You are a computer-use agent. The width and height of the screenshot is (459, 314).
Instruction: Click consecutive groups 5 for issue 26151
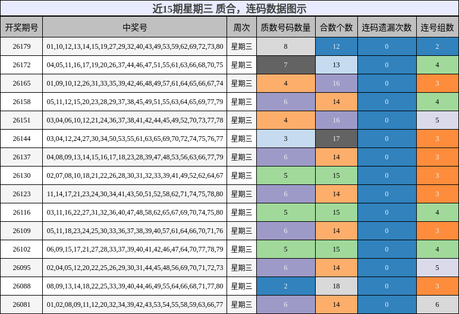pyautogui.click(x=438, y=120)
